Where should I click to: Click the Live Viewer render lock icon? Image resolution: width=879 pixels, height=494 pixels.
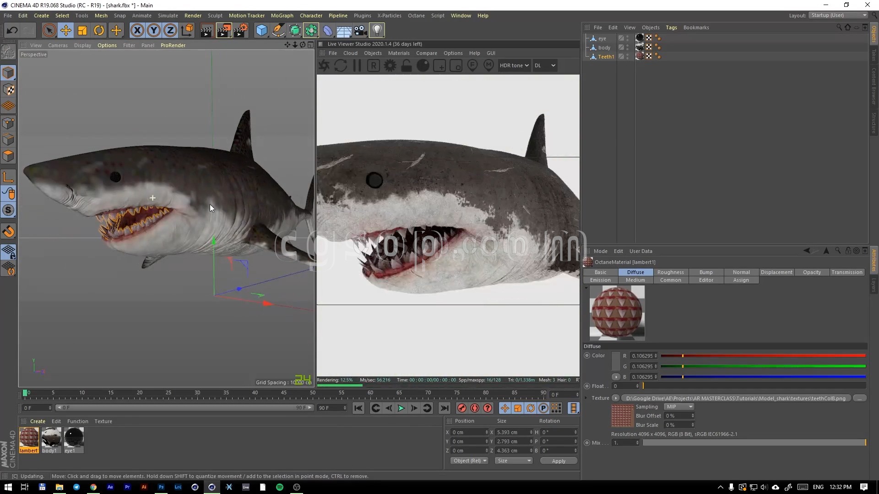[x=407, y=66]
